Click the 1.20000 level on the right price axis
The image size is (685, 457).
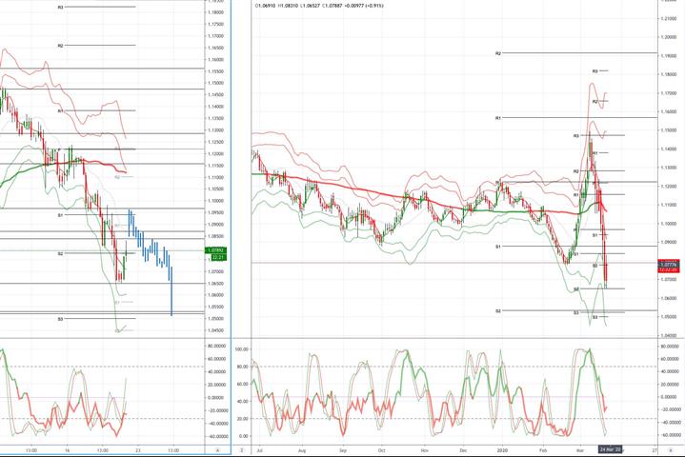tap(669, 37)
